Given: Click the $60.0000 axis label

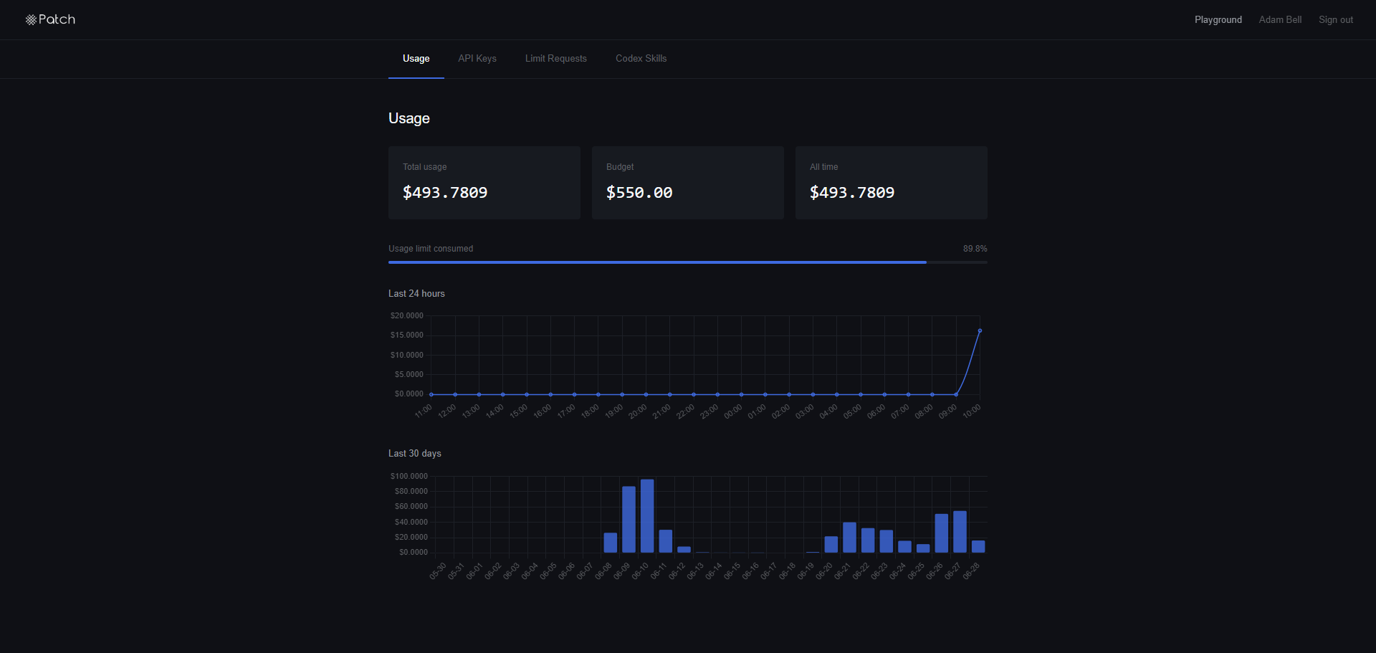Looking at the screenshot, I should 411,507.
